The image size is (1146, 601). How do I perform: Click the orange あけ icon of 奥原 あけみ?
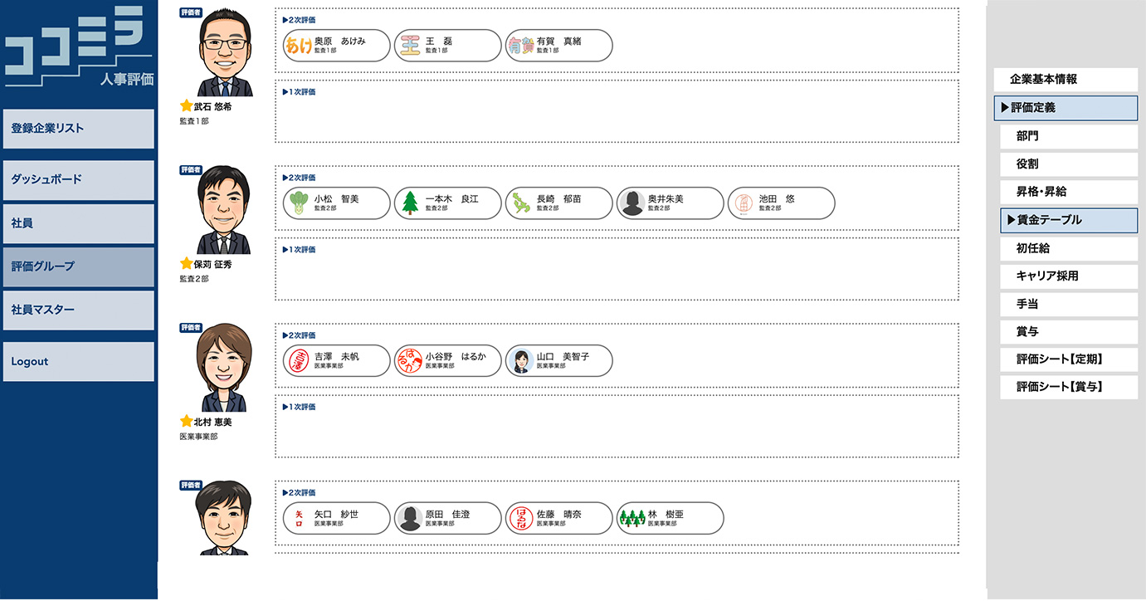(298, 46)
